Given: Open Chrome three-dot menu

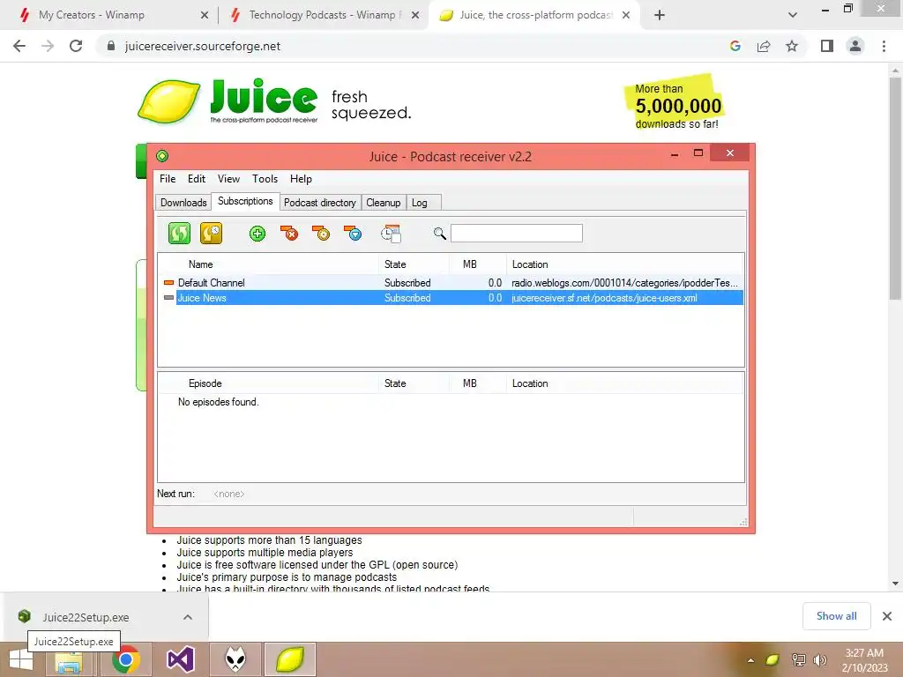Looking at the screenshot, I should point(884,46).
